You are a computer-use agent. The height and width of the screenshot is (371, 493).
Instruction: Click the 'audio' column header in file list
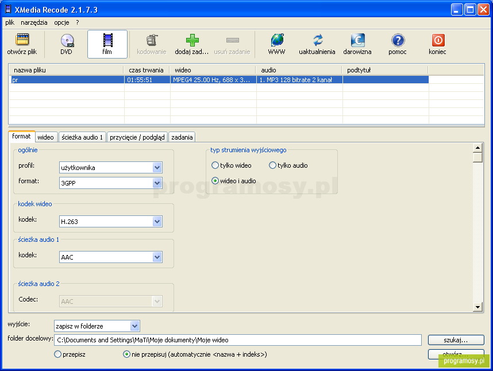(x=299, y=70)
